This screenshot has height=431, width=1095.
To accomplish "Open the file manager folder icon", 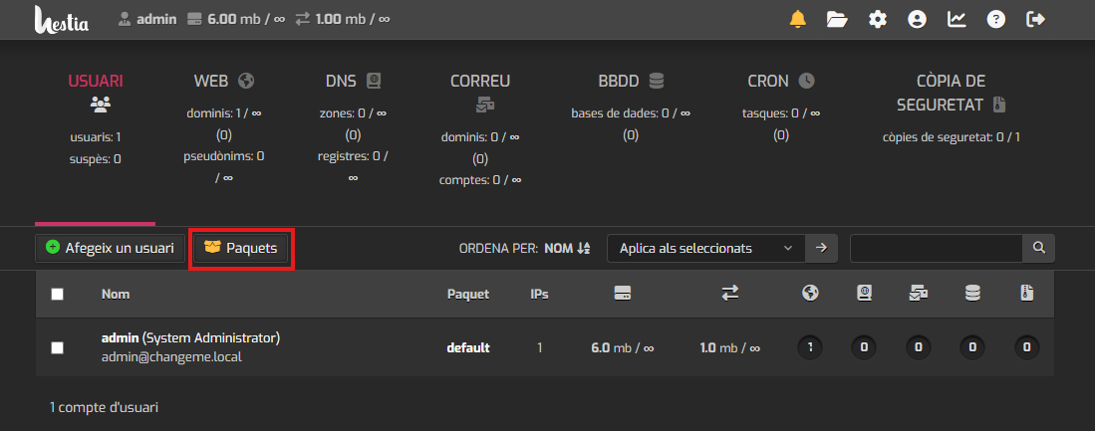I will point(837,19).
